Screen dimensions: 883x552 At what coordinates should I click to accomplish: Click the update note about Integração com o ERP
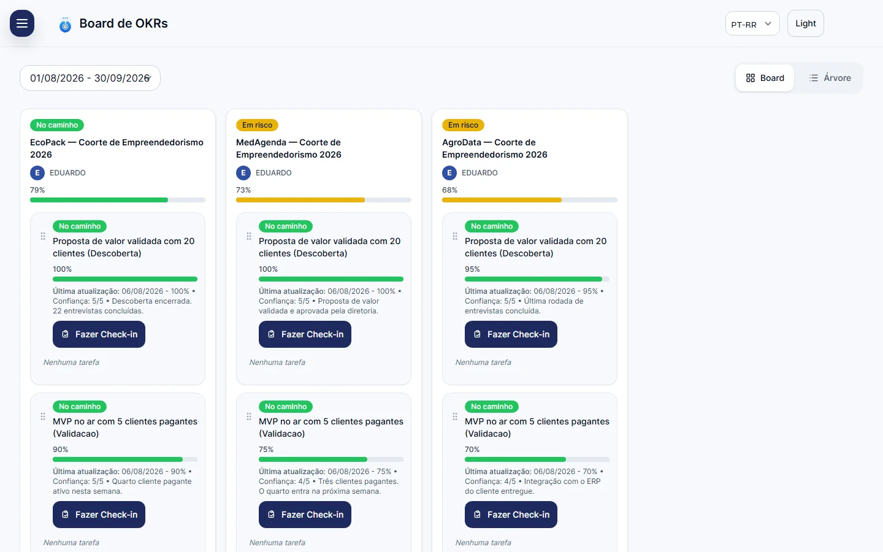pyautogui.click(x=534, y=481)
